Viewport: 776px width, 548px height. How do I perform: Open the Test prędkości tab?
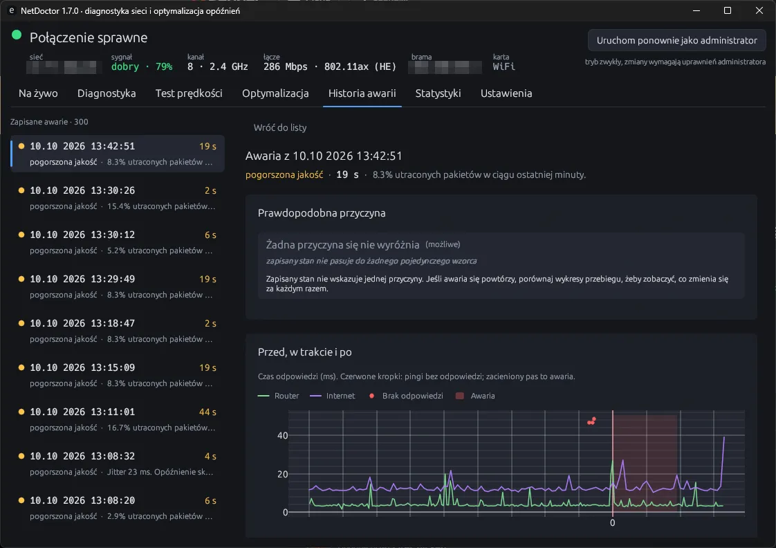pyautogui.click(x=189, y=93)
